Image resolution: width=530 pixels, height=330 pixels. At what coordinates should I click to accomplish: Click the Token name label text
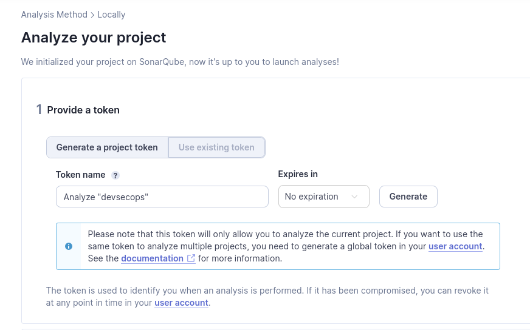80,175
